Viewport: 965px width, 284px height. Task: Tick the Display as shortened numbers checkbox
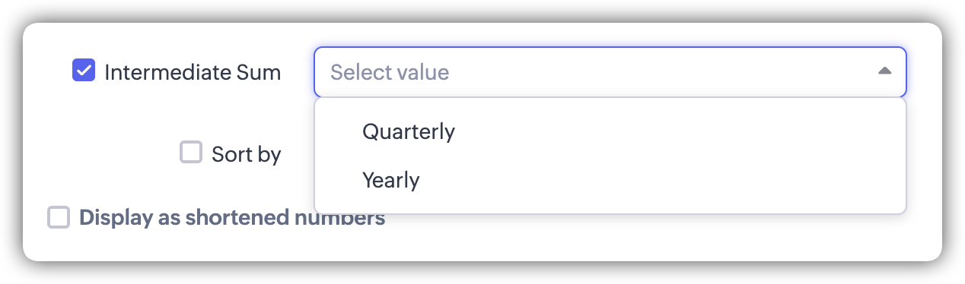(59, 217)
